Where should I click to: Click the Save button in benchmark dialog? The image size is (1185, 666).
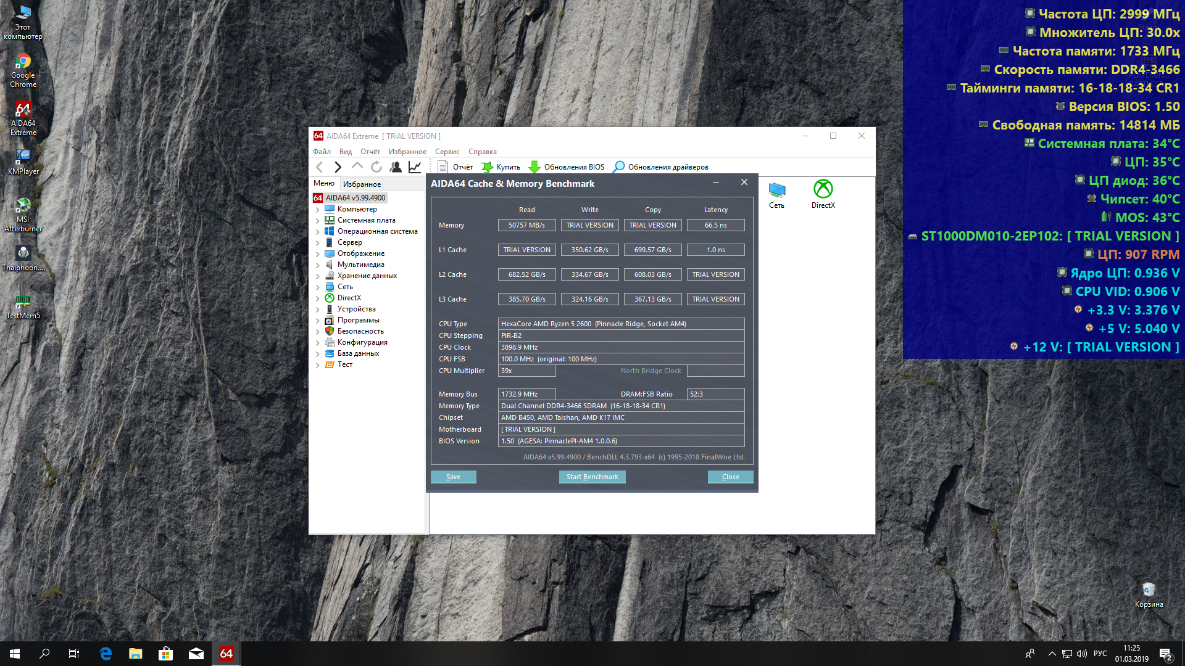(453, 477)
